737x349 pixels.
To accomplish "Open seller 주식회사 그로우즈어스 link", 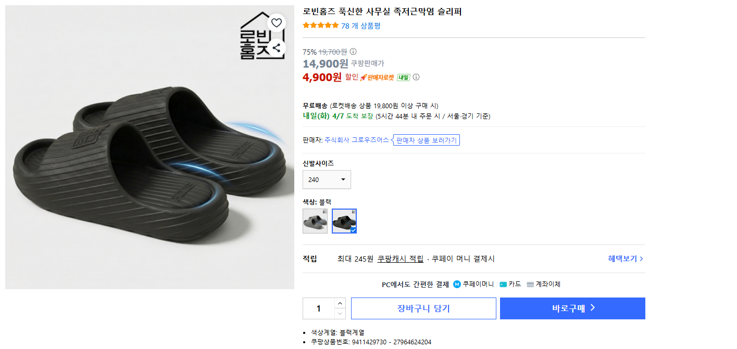I will click(356, 140).
